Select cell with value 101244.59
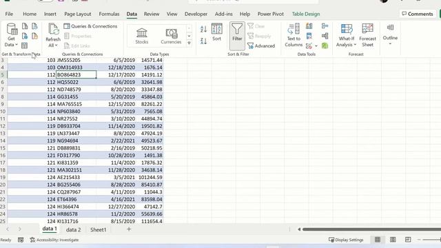441x248 pixels. [150, 178]
